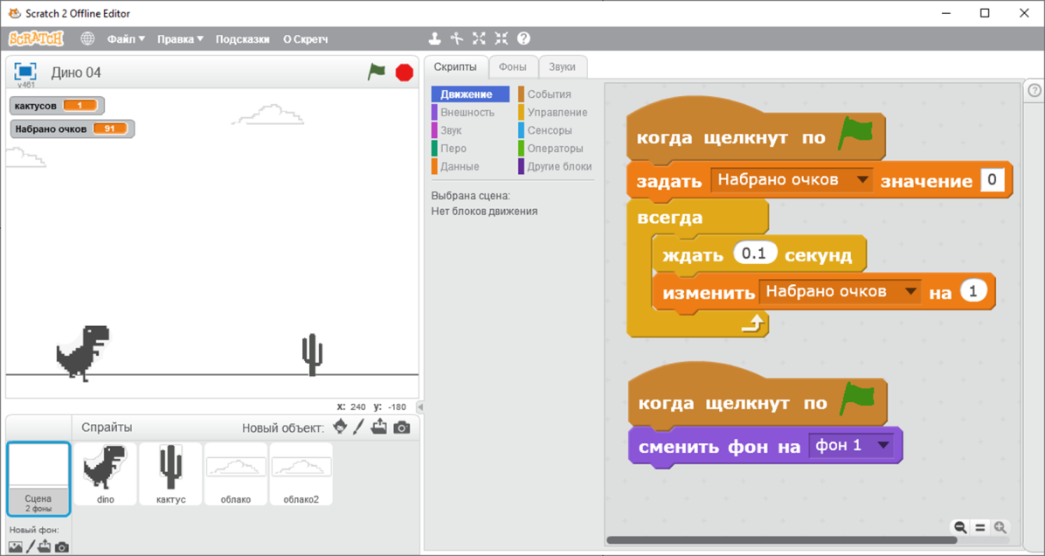Select the кактус sprite thumbnail
This screenshot has width=1045, height=556.
tap(170, 474)
